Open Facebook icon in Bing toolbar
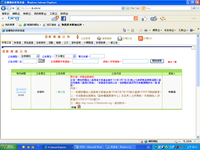The height and width of the screenshot is (150, 200). 63,19
